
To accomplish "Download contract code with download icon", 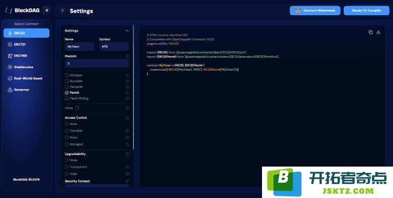I will coord(378,32).
